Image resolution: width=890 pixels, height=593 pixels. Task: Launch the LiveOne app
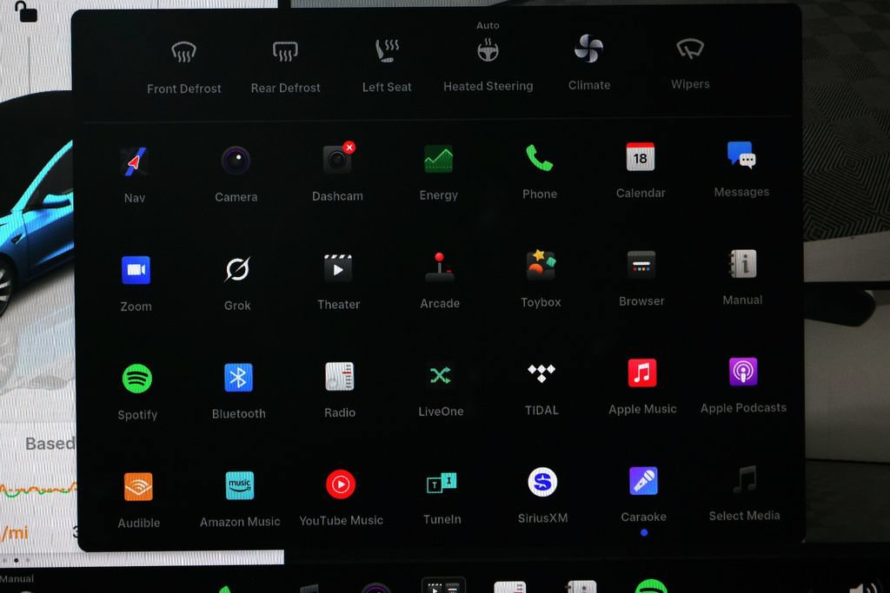point(441,375)
